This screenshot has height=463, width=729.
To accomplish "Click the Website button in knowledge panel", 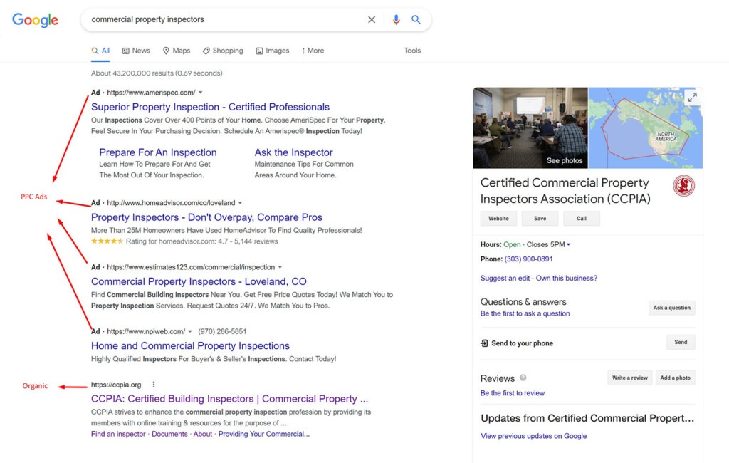I will 498,218.
